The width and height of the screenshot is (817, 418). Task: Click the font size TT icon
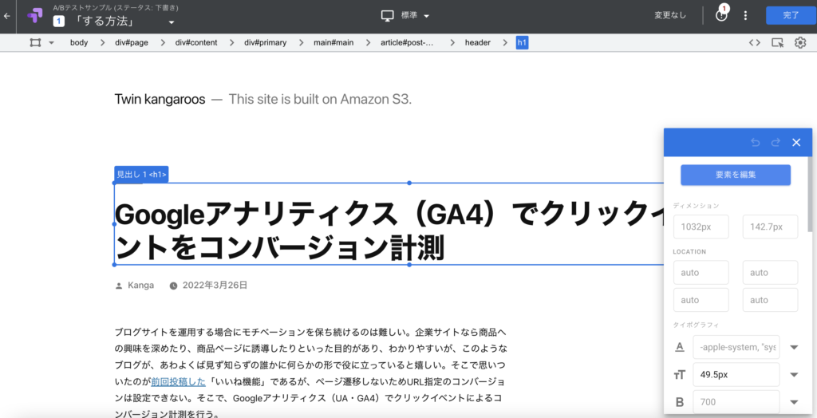[681, 374]
